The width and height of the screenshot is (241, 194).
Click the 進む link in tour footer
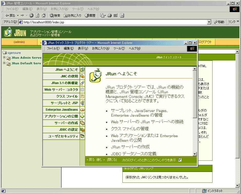100,160
